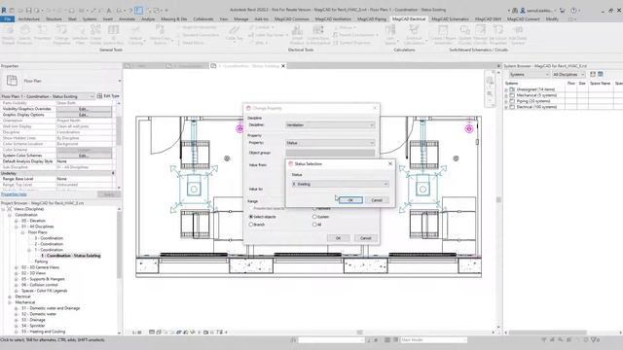
Task: Switch to MagiCAD Ventilation ribbon tab
Action: click(333, 19)
